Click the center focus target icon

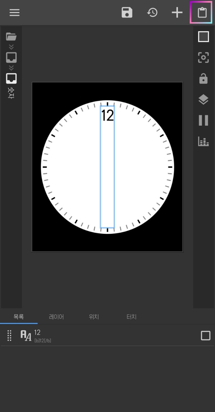click(203, 57)
